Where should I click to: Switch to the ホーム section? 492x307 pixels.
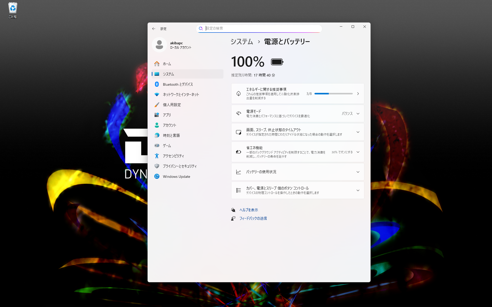(x=167, y=64)
